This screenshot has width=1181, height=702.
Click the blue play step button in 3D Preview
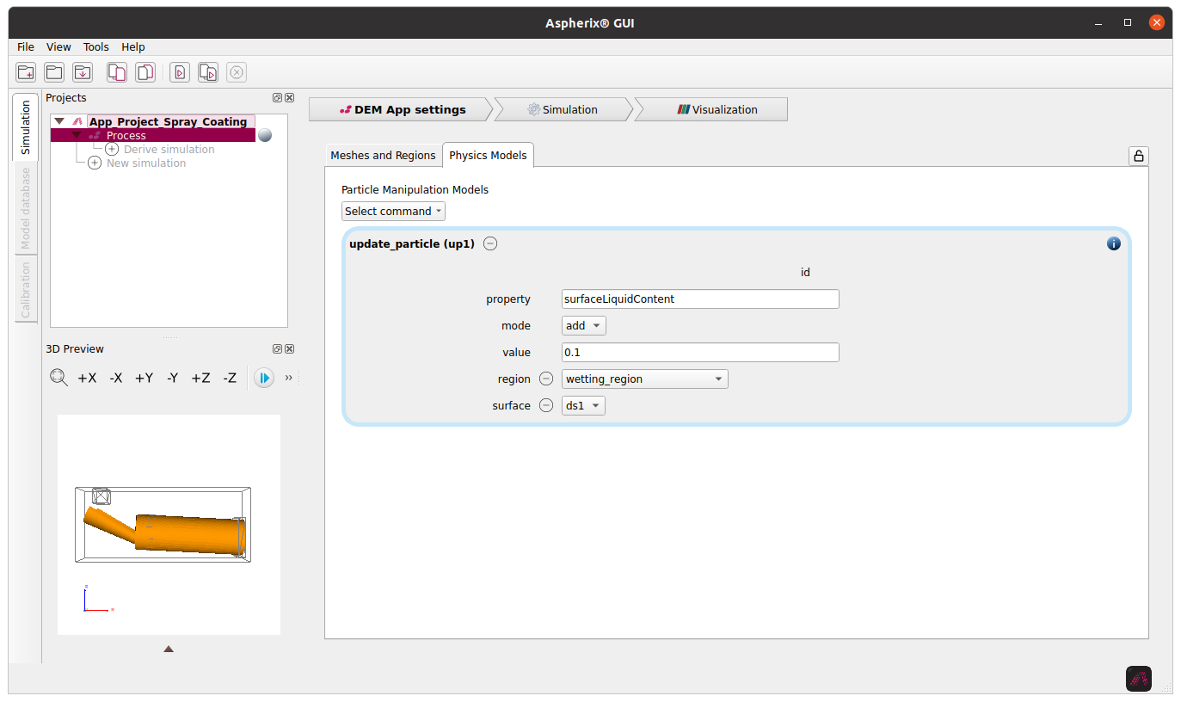tap(264, 378)
